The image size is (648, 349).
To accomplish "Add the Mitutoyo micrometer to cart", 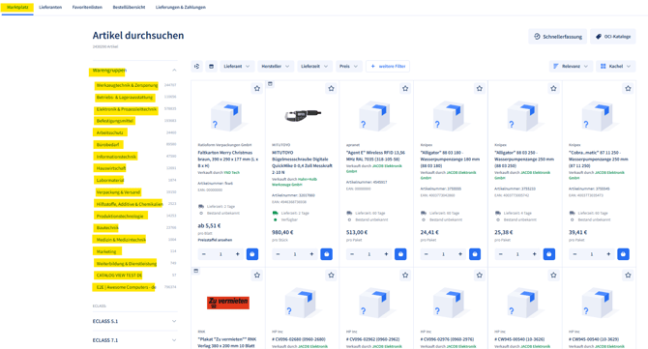I will point(327,254).
